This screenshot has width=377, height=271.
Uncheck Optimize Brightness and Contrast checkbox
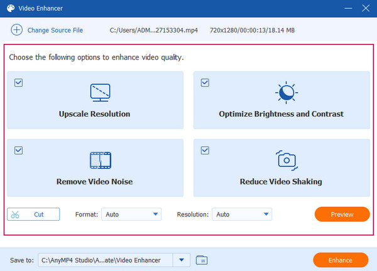205,83
